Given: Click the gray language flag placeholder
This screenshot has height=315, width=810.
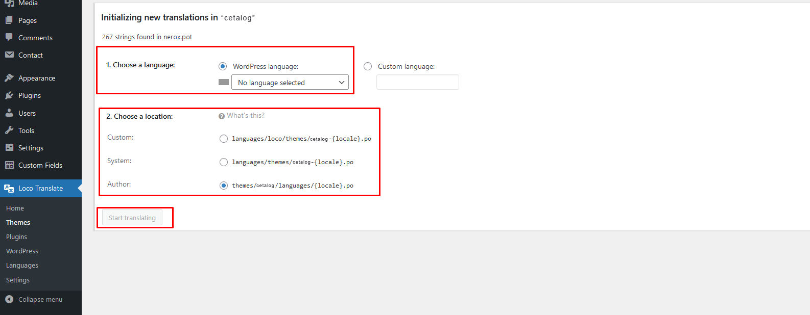Looking at the screenshot, I should point(224,83).
